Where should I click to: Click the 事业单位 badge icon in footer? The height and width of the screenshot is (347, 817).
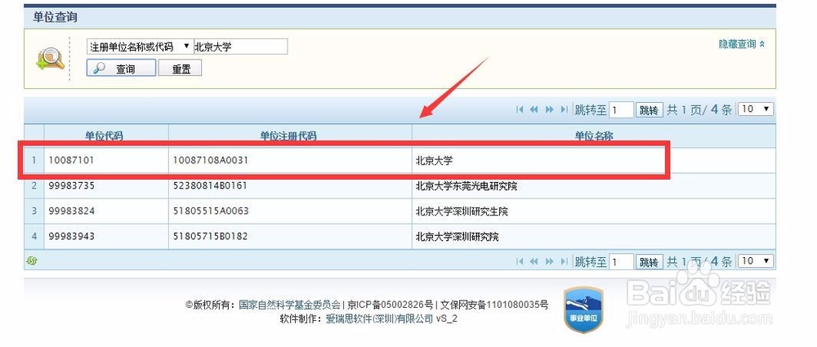point(583,310)
